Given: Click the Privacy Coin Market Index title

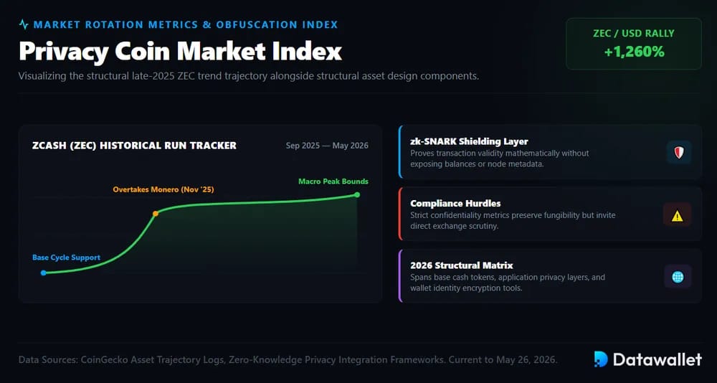Looking at the screenshot, I should click(x=180, y=51).
